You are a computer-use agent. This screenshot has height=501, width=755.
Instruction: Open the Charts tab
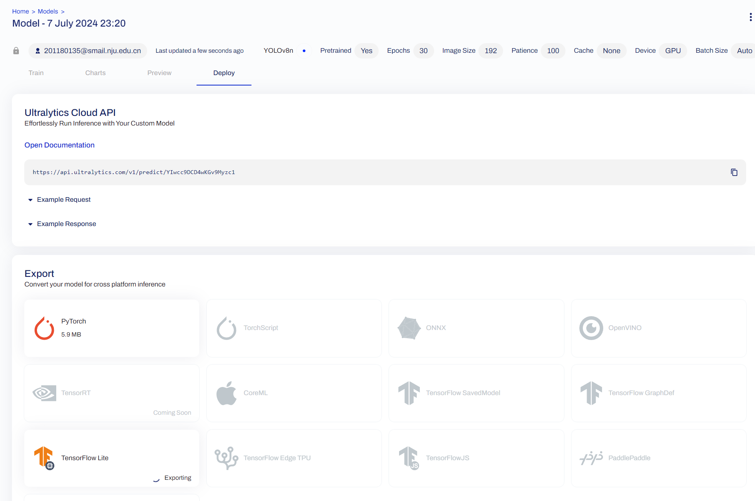[95, 73]
